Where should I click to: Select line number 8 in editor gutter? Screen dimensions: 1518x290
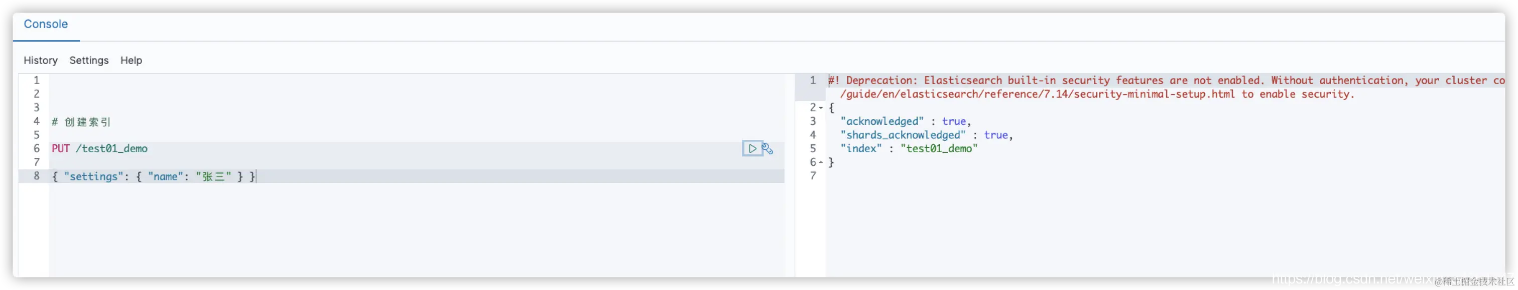click(37, 176)
